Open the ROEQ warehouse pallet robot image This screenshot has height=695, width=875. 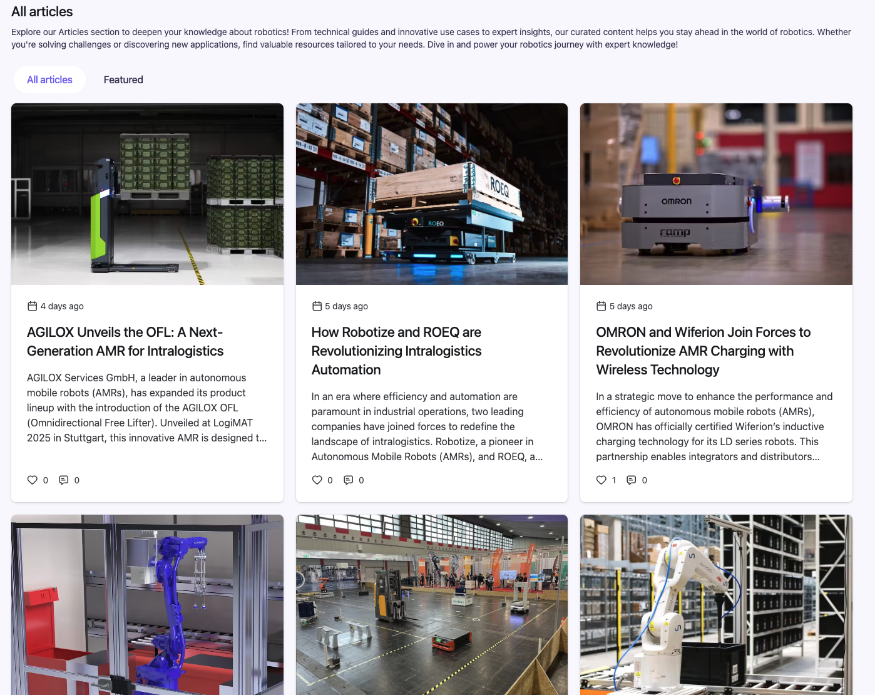point(432,194)
